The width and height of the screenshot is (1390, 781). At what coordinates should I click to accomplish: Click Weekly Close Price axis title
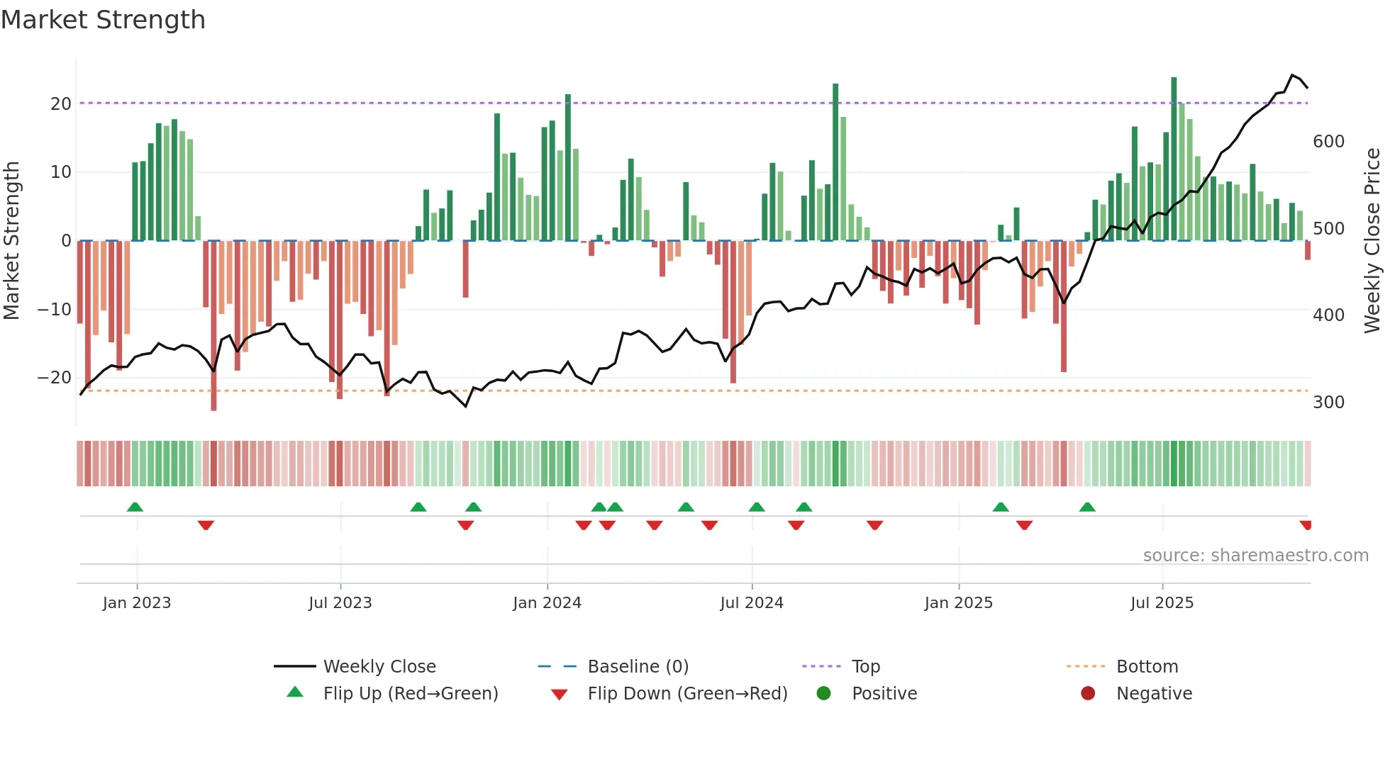click(1372, 241)
